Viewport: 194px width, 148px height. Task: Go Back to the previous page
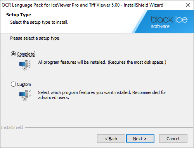point(111,139)
